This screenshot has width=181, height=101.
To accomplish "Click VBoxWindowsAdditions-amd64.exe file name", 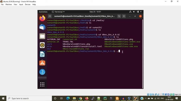I will tap(122, 42).
